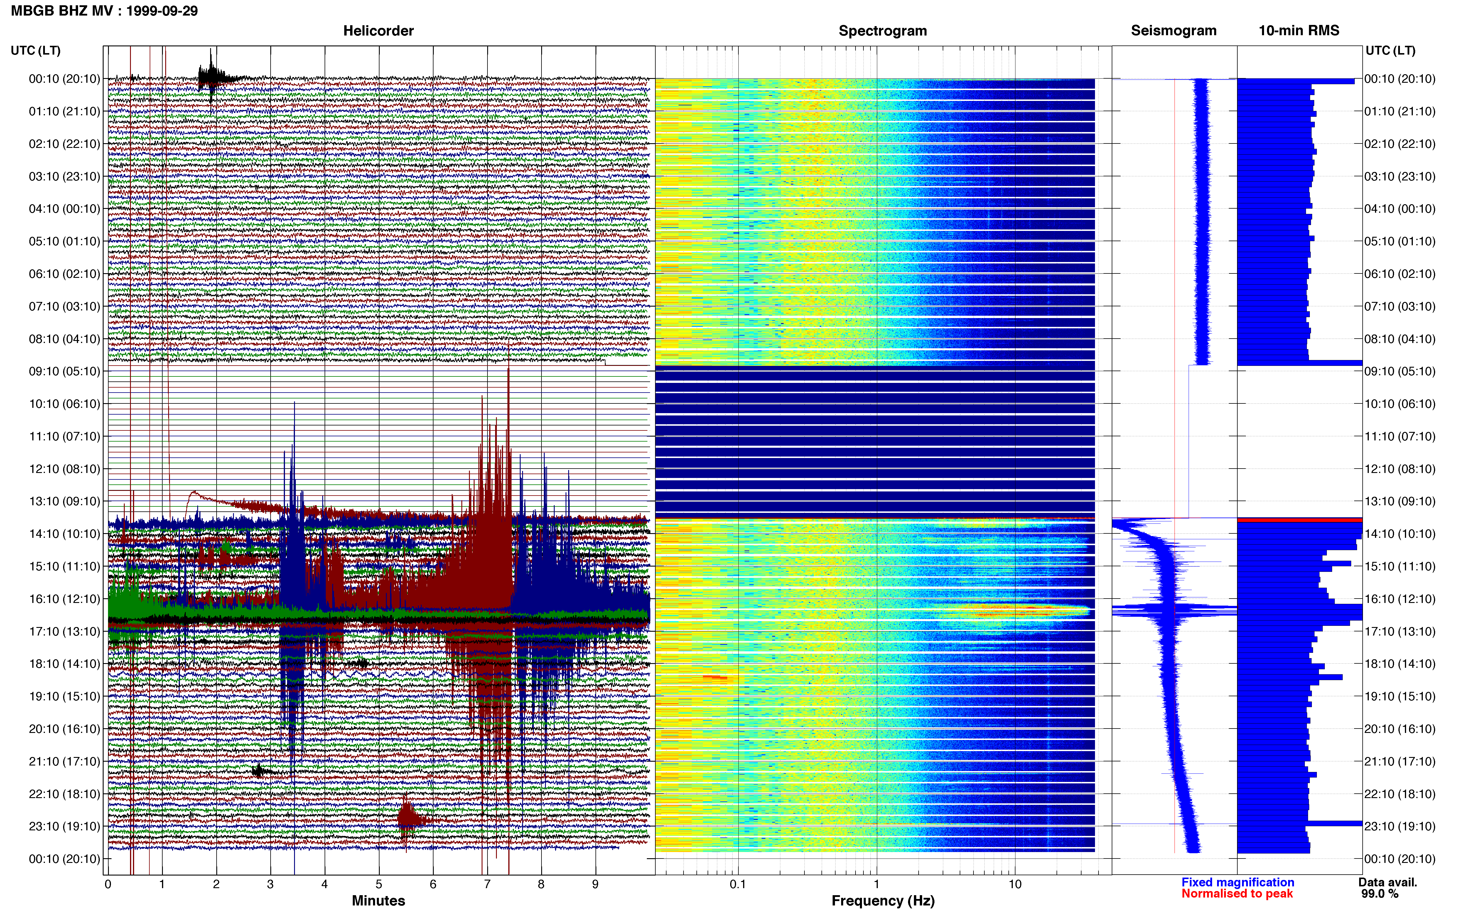Screen dimensions: 1473x921
Task: Click the Helicorder panel heading
Action: point(378,31)
